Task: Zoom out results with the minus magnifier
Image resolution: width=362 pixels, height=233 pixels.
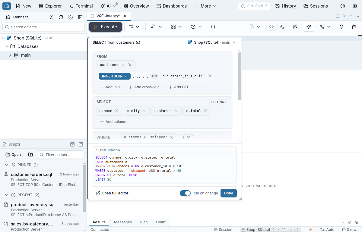Action: (x=350, y=222)
